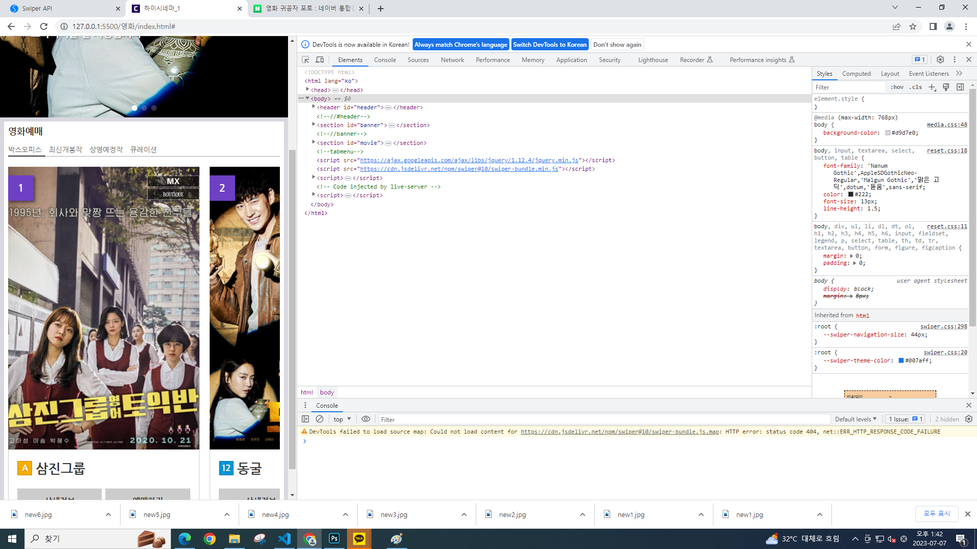Toggle the device toolbar icon
977x549 pixels.
[320, 59]
